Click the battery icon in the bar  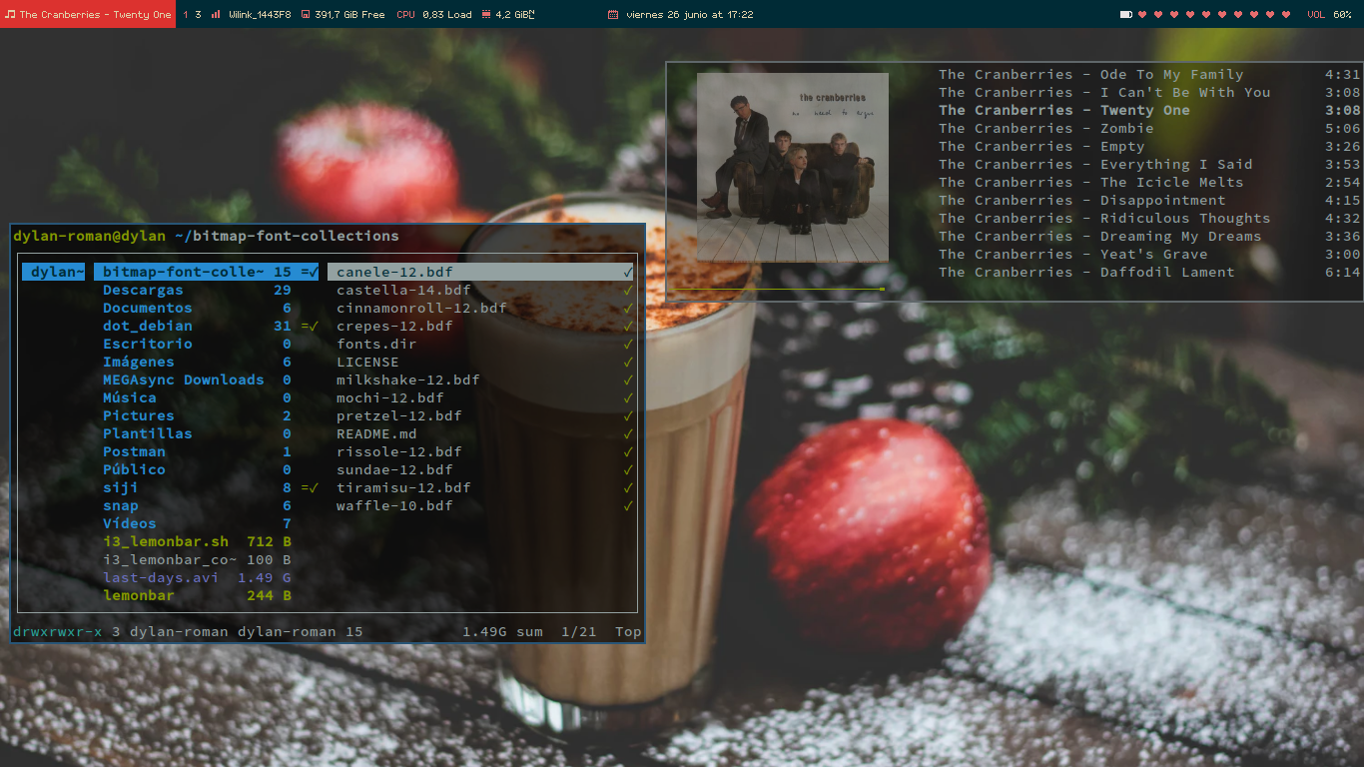1126,15
